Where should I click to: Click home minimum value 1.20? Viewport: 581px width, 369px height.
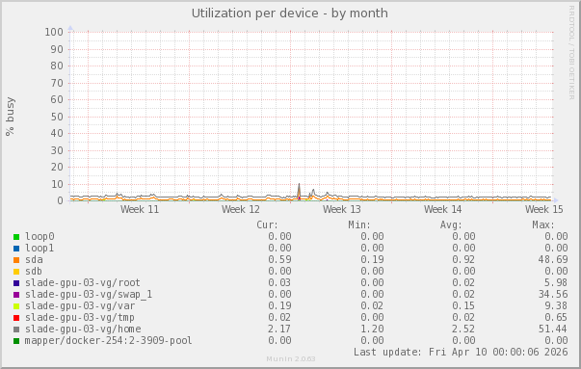click(372, 329)
